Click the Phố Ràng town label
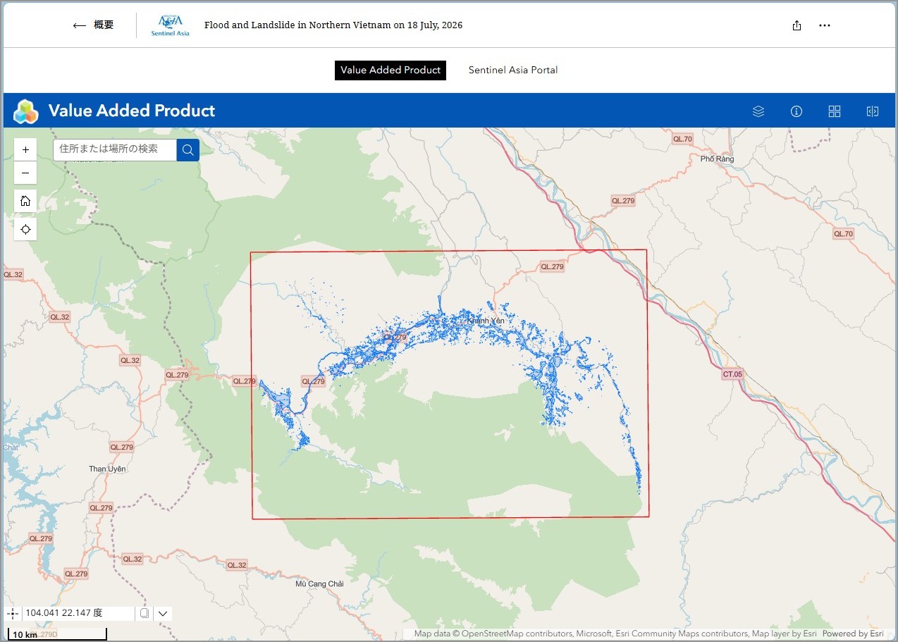Viewport: 898px width, 642px height. 717,159
